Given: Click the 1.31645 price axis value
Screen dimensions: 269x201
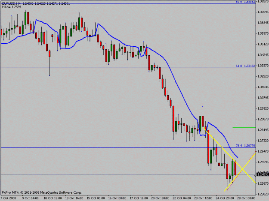Looking at the screenshot, I should (263, 87).
